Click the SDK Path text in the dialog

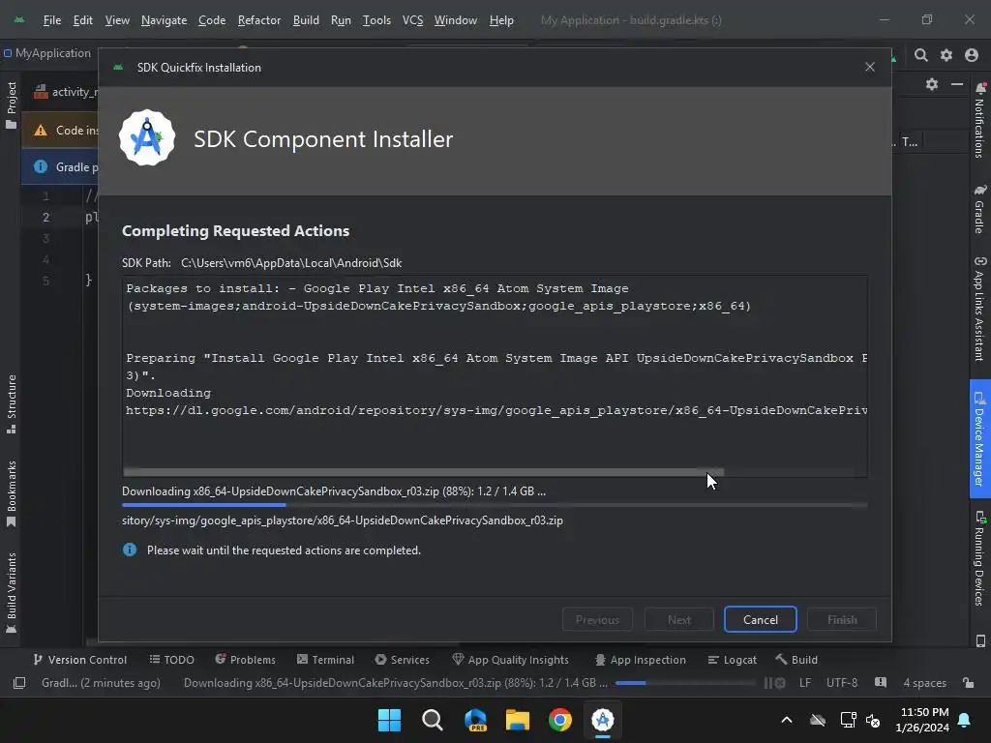tap(291, 263)
